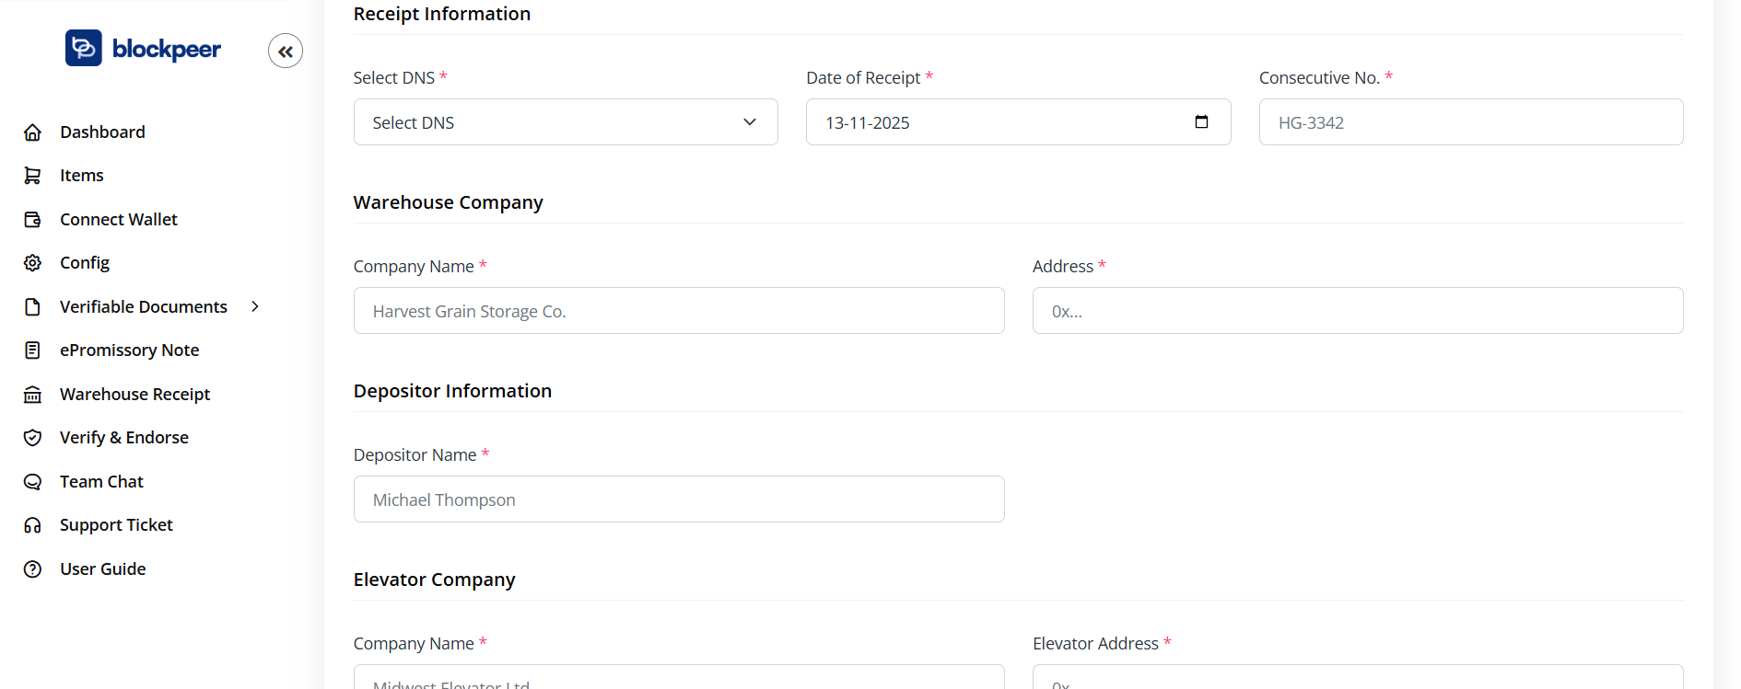Open the calendar picker in Date of Receipt

pyautogui.click(x=1201, y=121)
